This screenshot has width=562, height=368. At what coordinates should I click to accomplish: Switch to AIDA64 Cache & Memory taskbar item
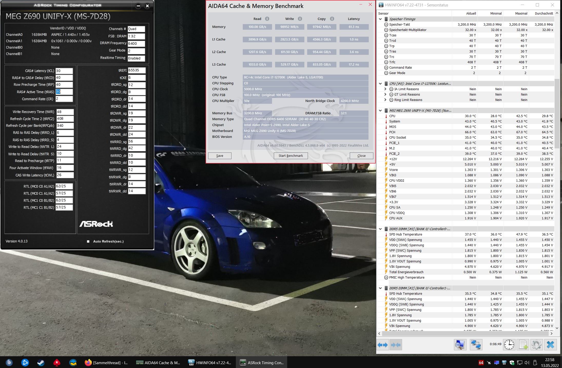(x=158, y=363)
